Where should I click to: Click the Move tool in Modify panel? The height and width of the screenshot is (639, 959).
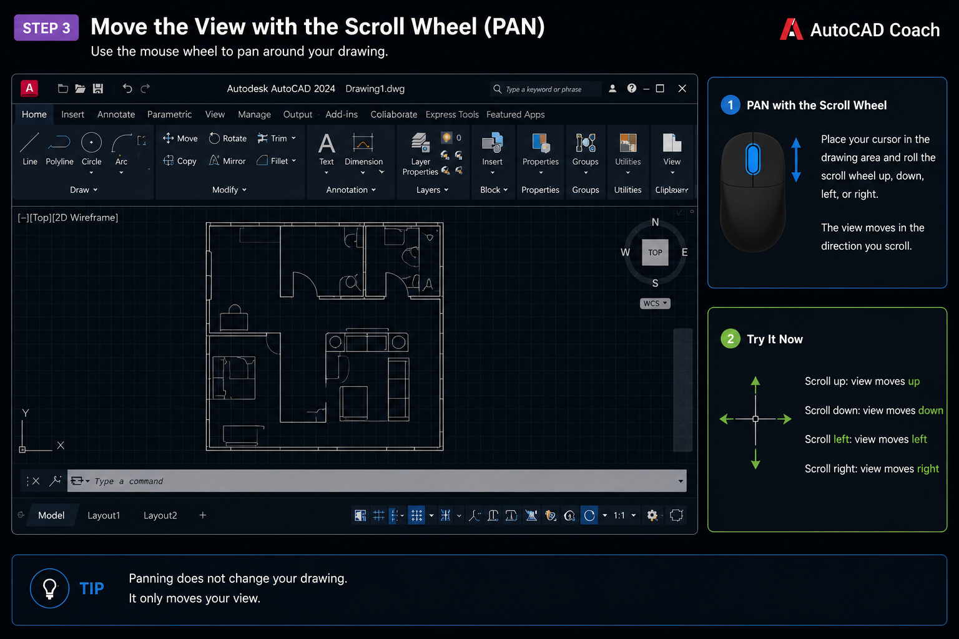coord(180,138)
